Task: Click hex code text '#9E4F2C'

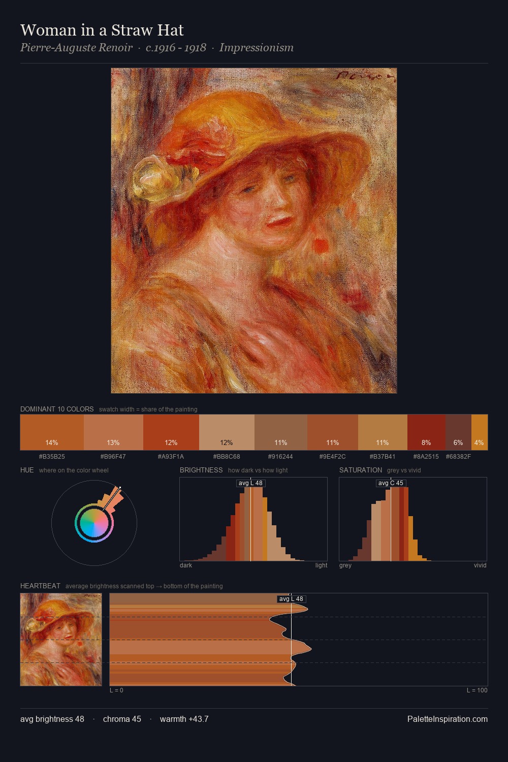Action: pyautogui.click(x=333, y=457)
